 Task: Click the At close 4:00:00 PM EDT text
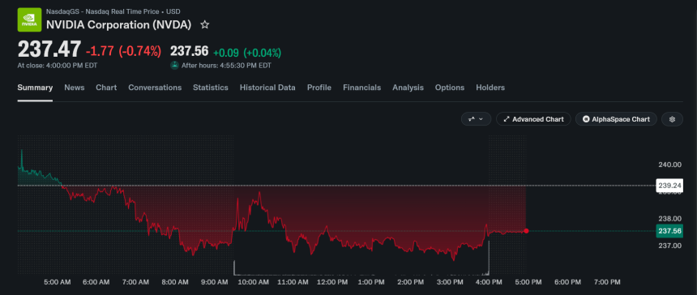pos(58,66)
